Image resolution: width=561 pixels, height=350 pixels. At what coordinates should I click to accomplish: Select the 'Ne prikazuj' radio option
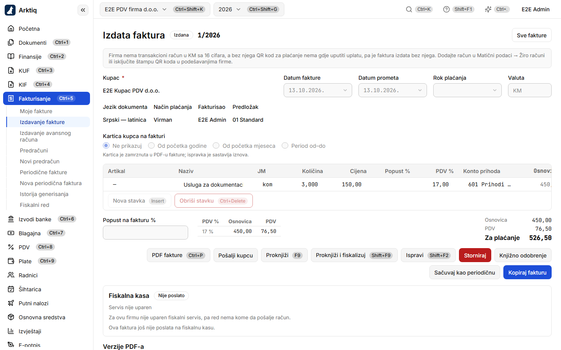pyautogui.click(x=106, y=145)
